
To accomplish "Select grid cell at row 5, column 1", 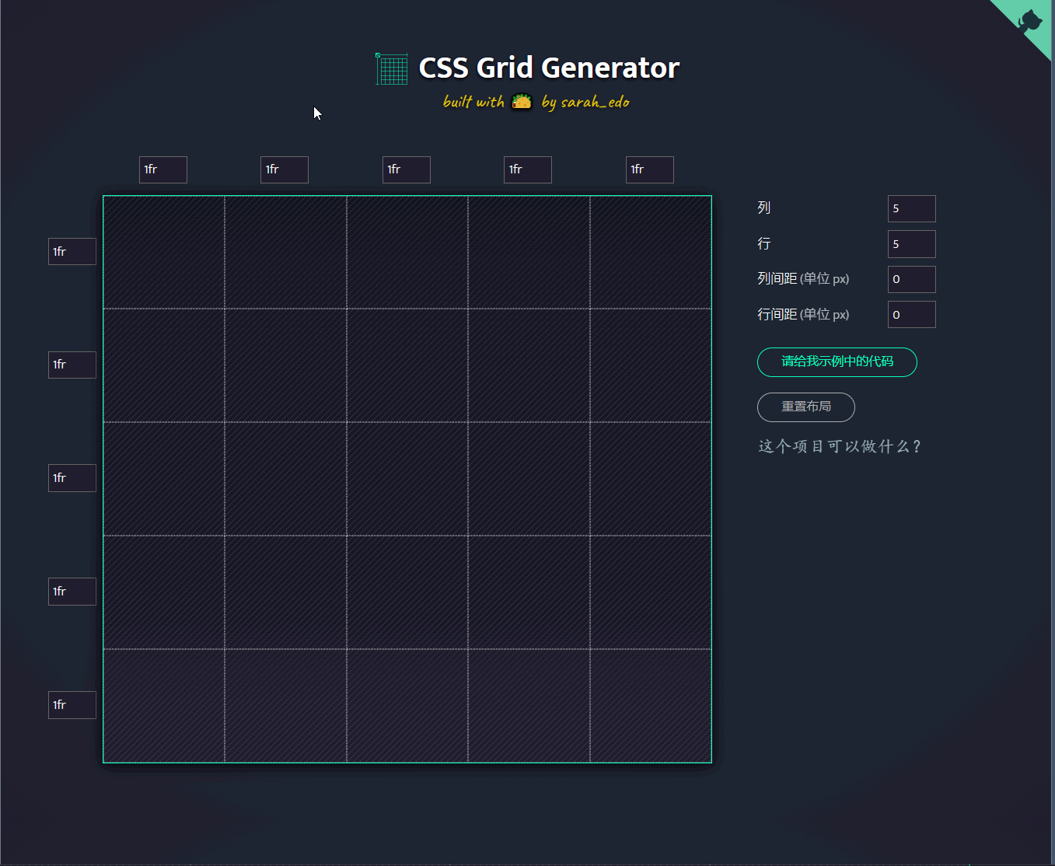I will tap(164, 706).
